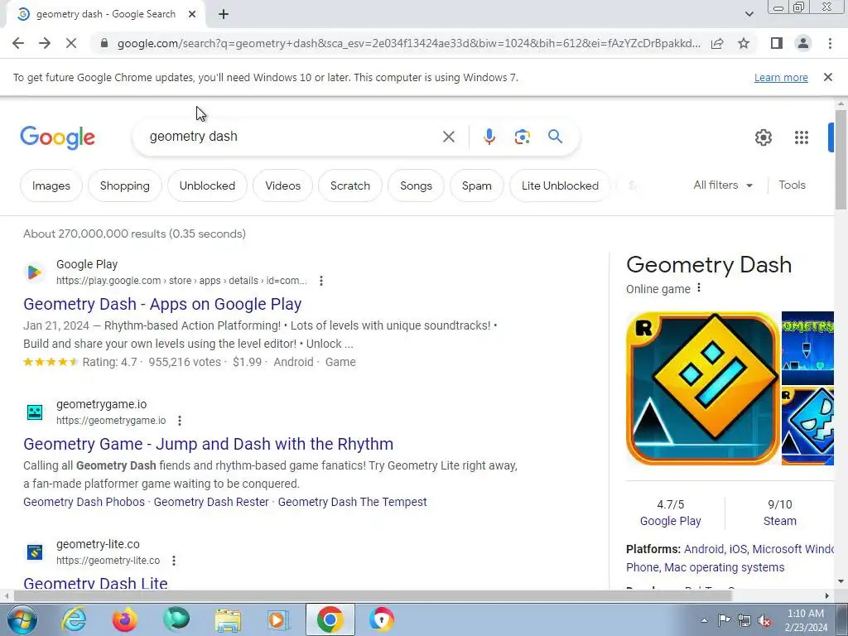Open the Steam rating link

(x=779, y=521)
